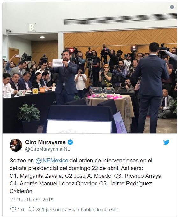
Task: Click the word 'Calderón.' ending the tweet
Action: tap(22, 191)
